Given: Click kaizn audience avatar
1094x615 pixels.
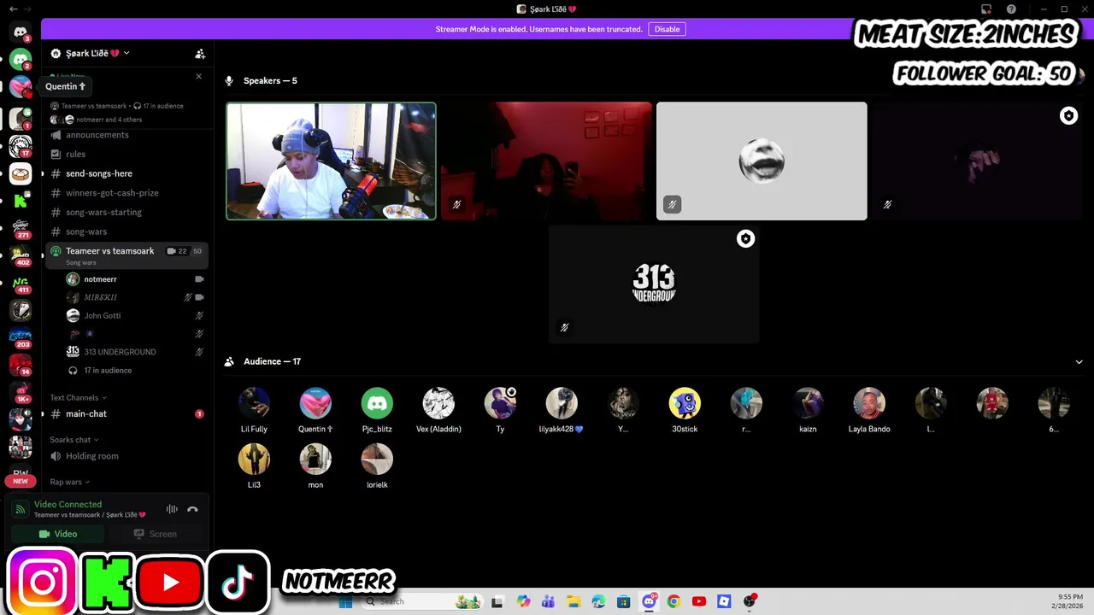Looking at the screenshot, I should coord(808,403).
